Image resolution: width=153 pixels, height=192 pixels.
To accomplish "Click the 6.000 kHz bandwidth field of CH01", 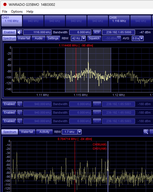I will coord(80,32).
